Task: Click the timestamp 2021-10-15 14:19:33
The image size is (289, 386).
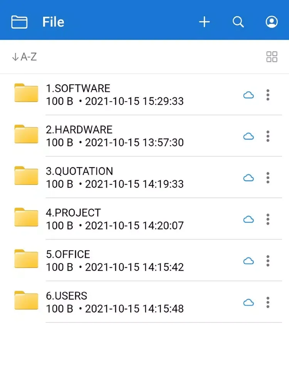Action: [x=134, y=184]
